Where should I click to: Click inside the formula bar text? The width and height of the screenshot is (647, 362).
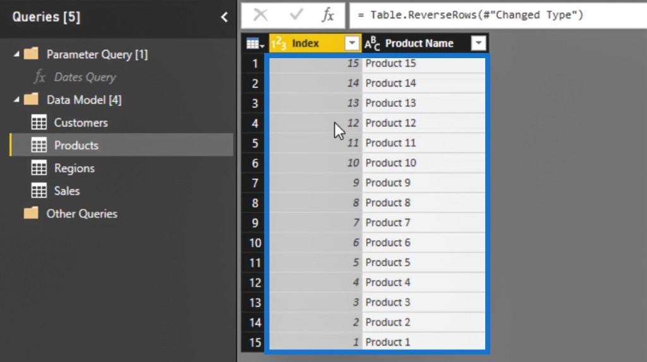[x=470, y=15]
